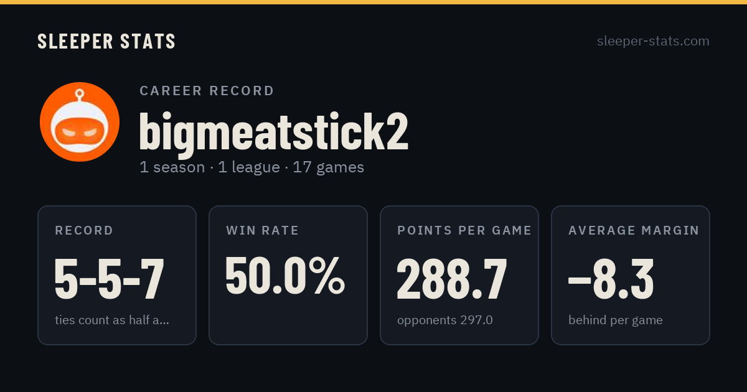Select the AVERAGE MARGIN stat card
This screenshot has height=392, width=747.
631,275
